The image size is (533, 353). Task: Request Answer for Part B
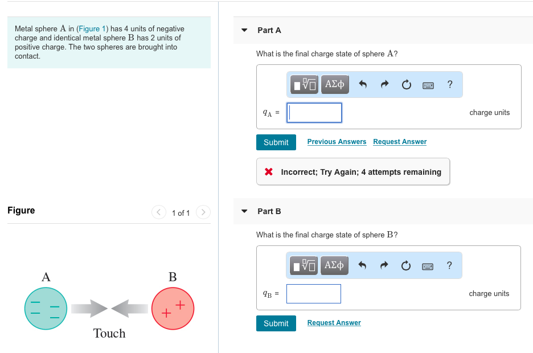[x=334, y=323]
